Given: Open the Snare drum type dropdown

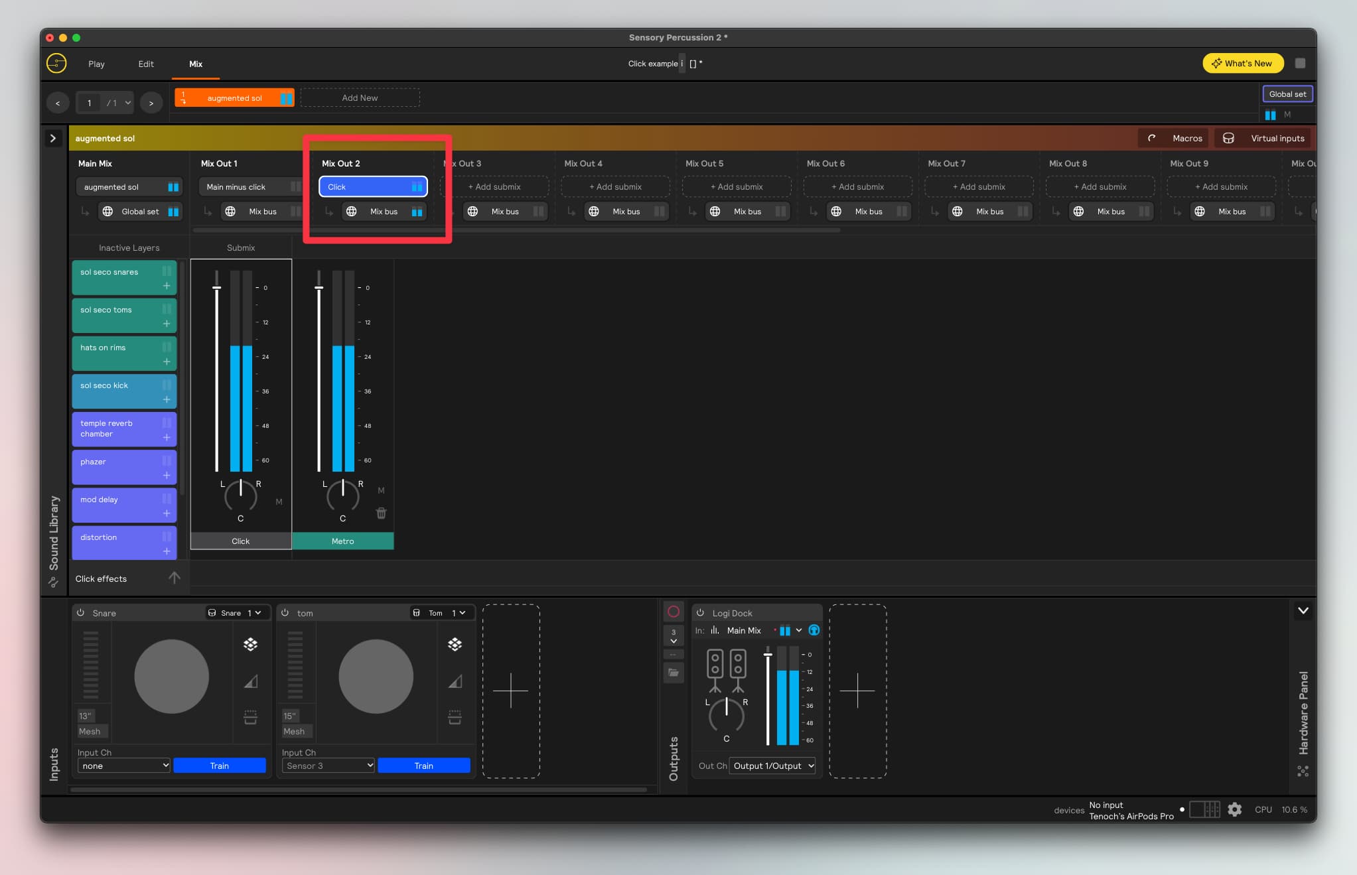Looking at the screenshot, I should click(237, 613).
